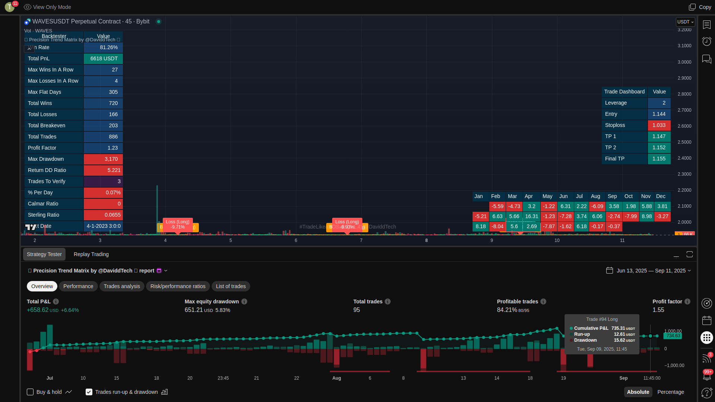This screenshot has width=715, height=402.
Task: Open the watchlist panel icon
Action: [x=706, y=25]
